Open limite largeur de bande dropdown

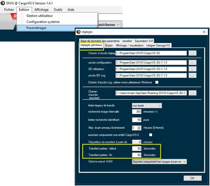(x=147, y=105)
